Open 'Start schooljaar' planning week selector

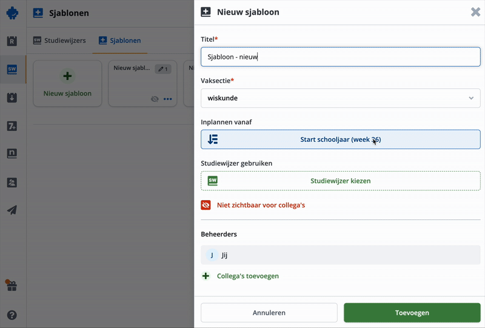coord(340,139)
